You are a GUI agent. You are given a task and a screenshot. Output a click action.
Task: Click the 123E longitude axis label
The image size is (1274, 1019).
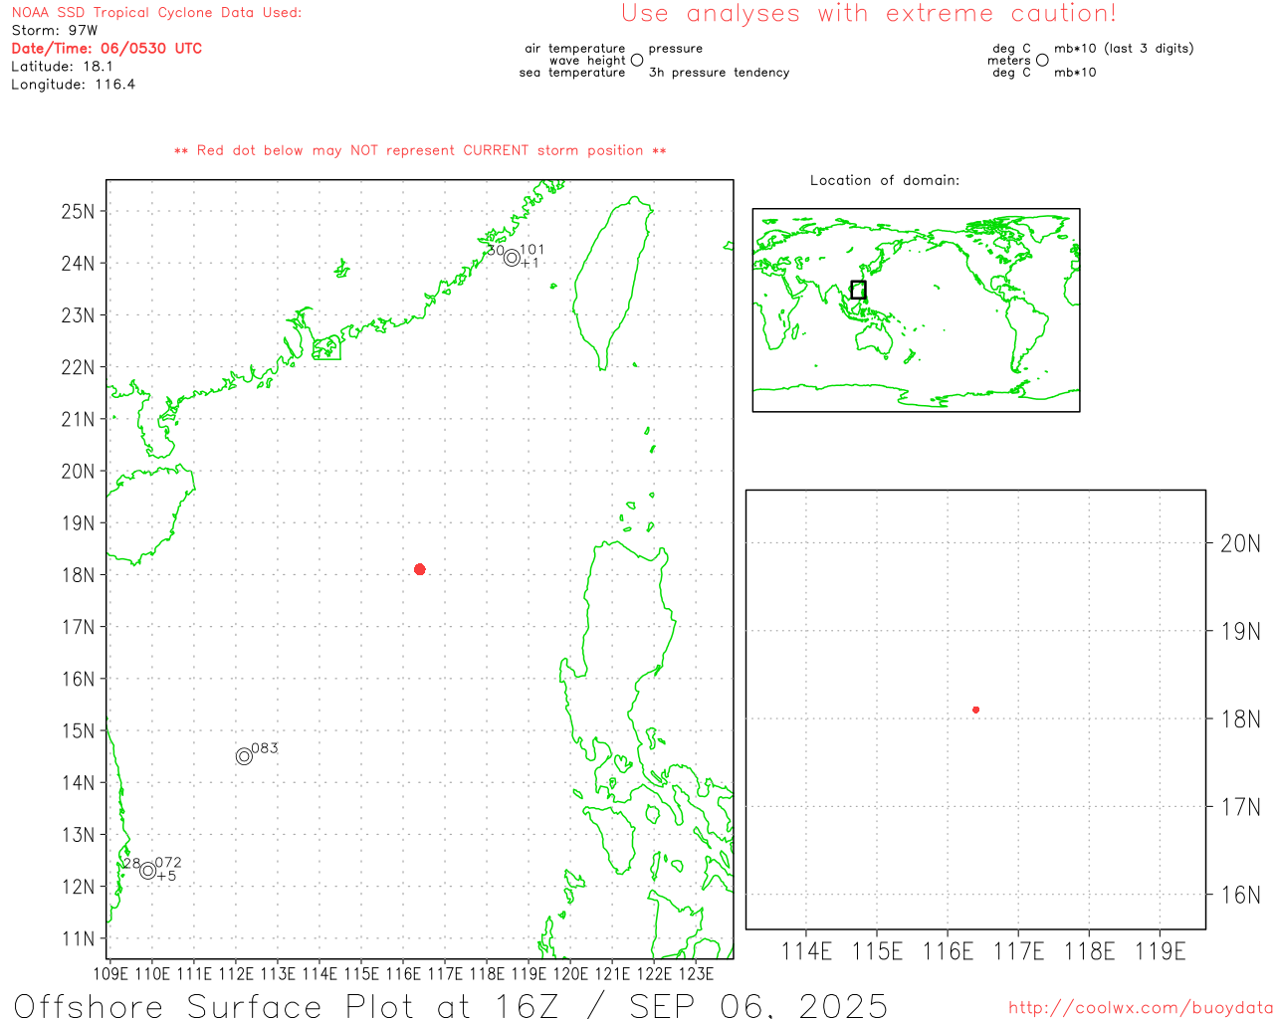tap(696, 973)
